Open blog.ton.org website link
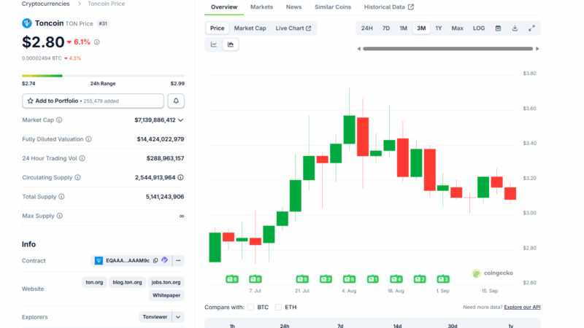The height and width of the screenshot is (328, 584). [x=127, y=282]
